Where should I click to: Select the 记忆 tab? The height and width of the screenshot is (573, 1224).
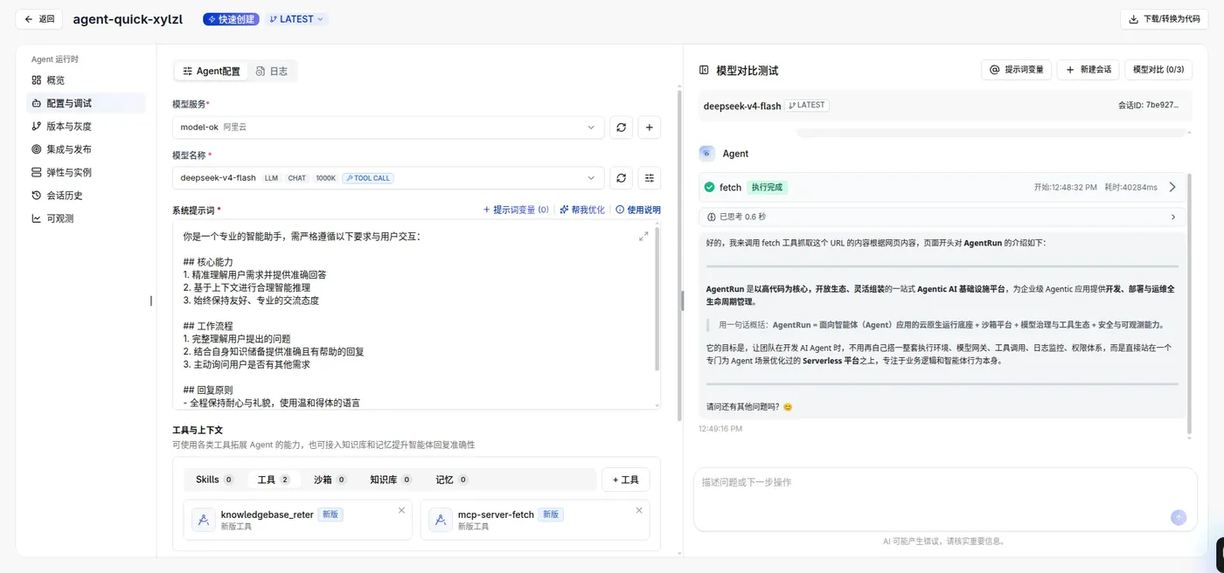coord(451,480)
